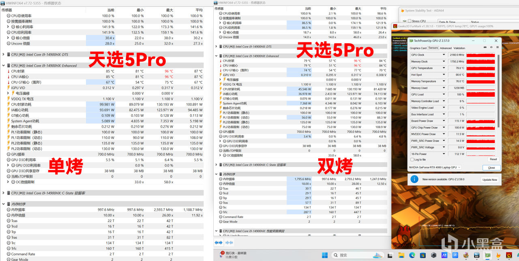Open the Board Power Draw sensor dropdown
Screen dimensions: 519x261
[444, 121]
